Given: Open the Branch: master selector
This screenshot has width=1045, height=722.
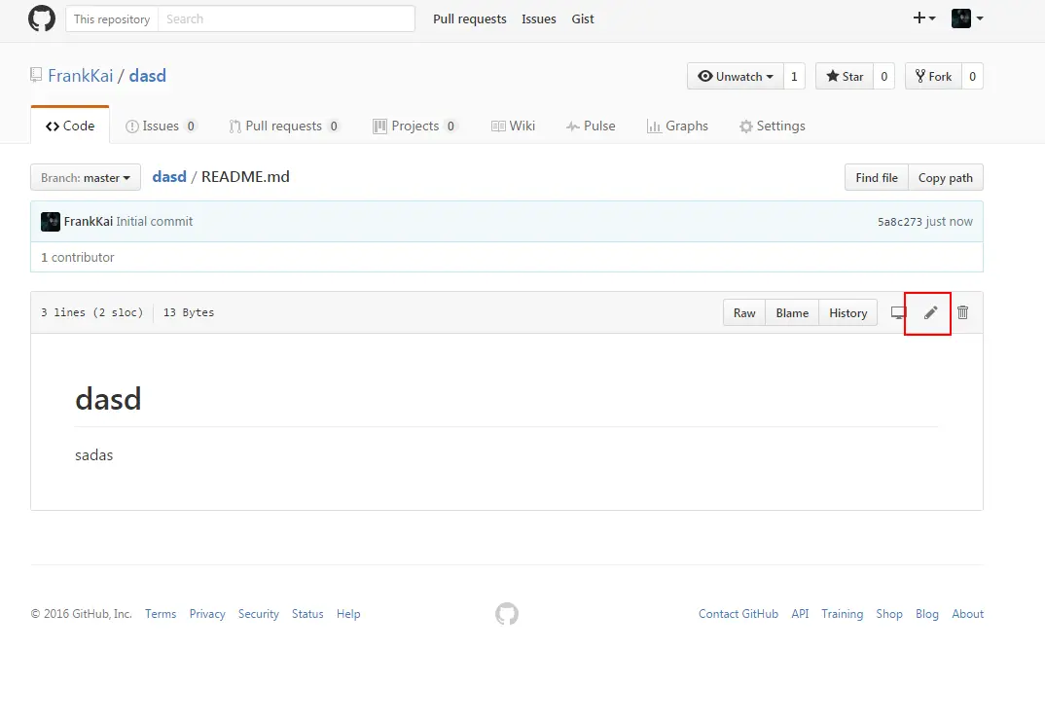Looking at the screenshot, I should pyautogui.click(x=86, y=177).
